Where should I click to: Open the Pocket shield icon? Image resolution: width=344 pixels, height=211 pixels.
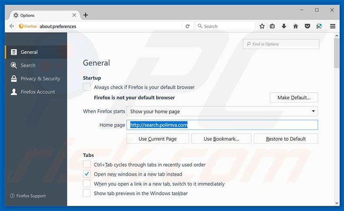pos(307,26)
